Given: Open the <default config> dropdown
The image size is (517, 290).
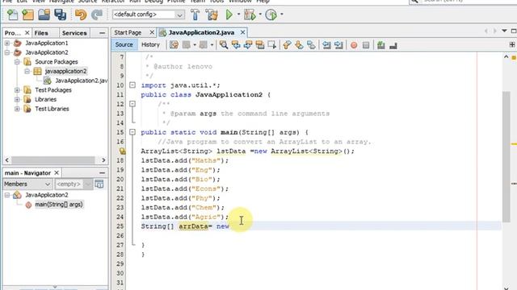Looking at the screenshot, I should (148, 14).
